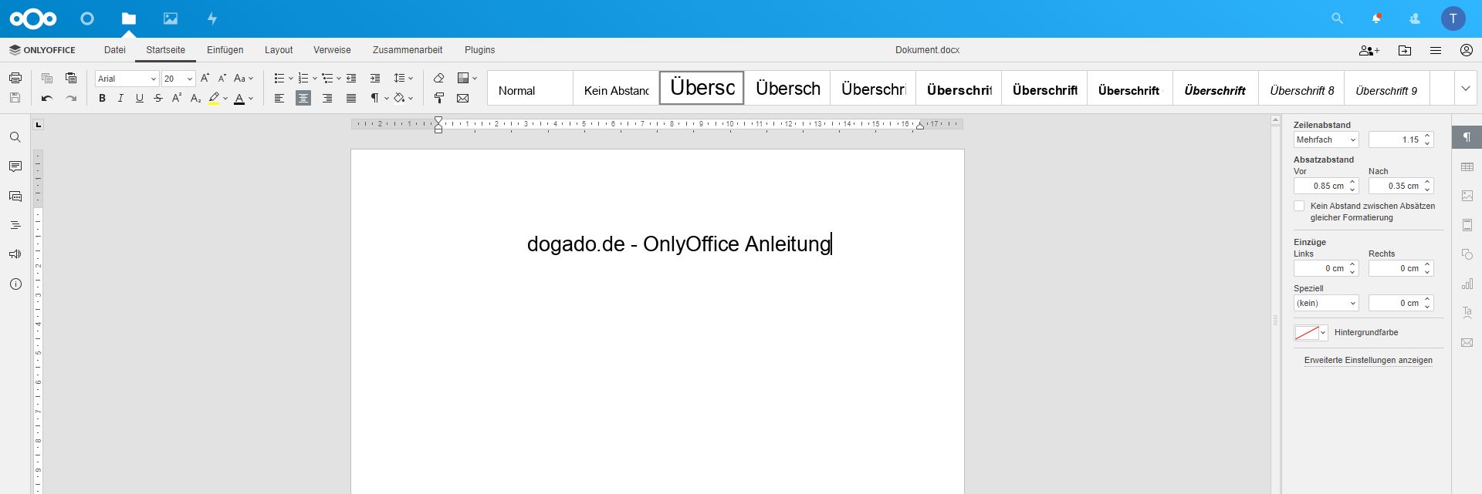Click the Bullets list icon
This screenshot has width=1482, height=494.
pos(279,78)
